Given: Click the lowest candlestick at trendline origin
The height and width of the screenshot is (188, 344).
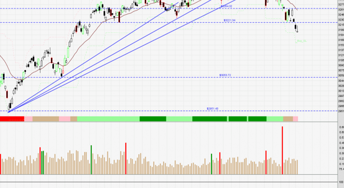Looking at the screenshot, I should pyautogui.click(x=9, y=106).
